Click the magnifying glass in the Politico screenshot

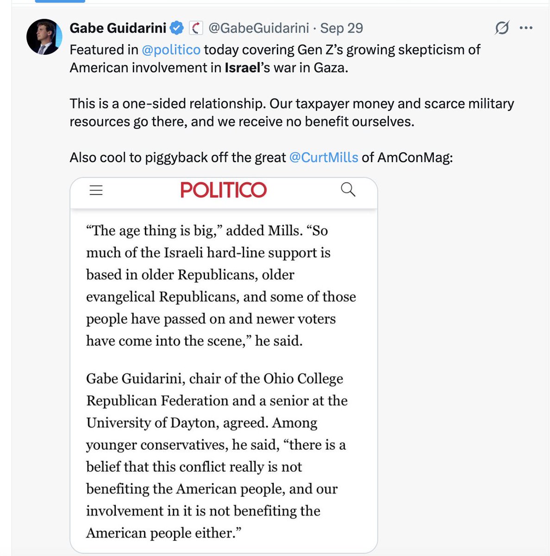(348, 190)
